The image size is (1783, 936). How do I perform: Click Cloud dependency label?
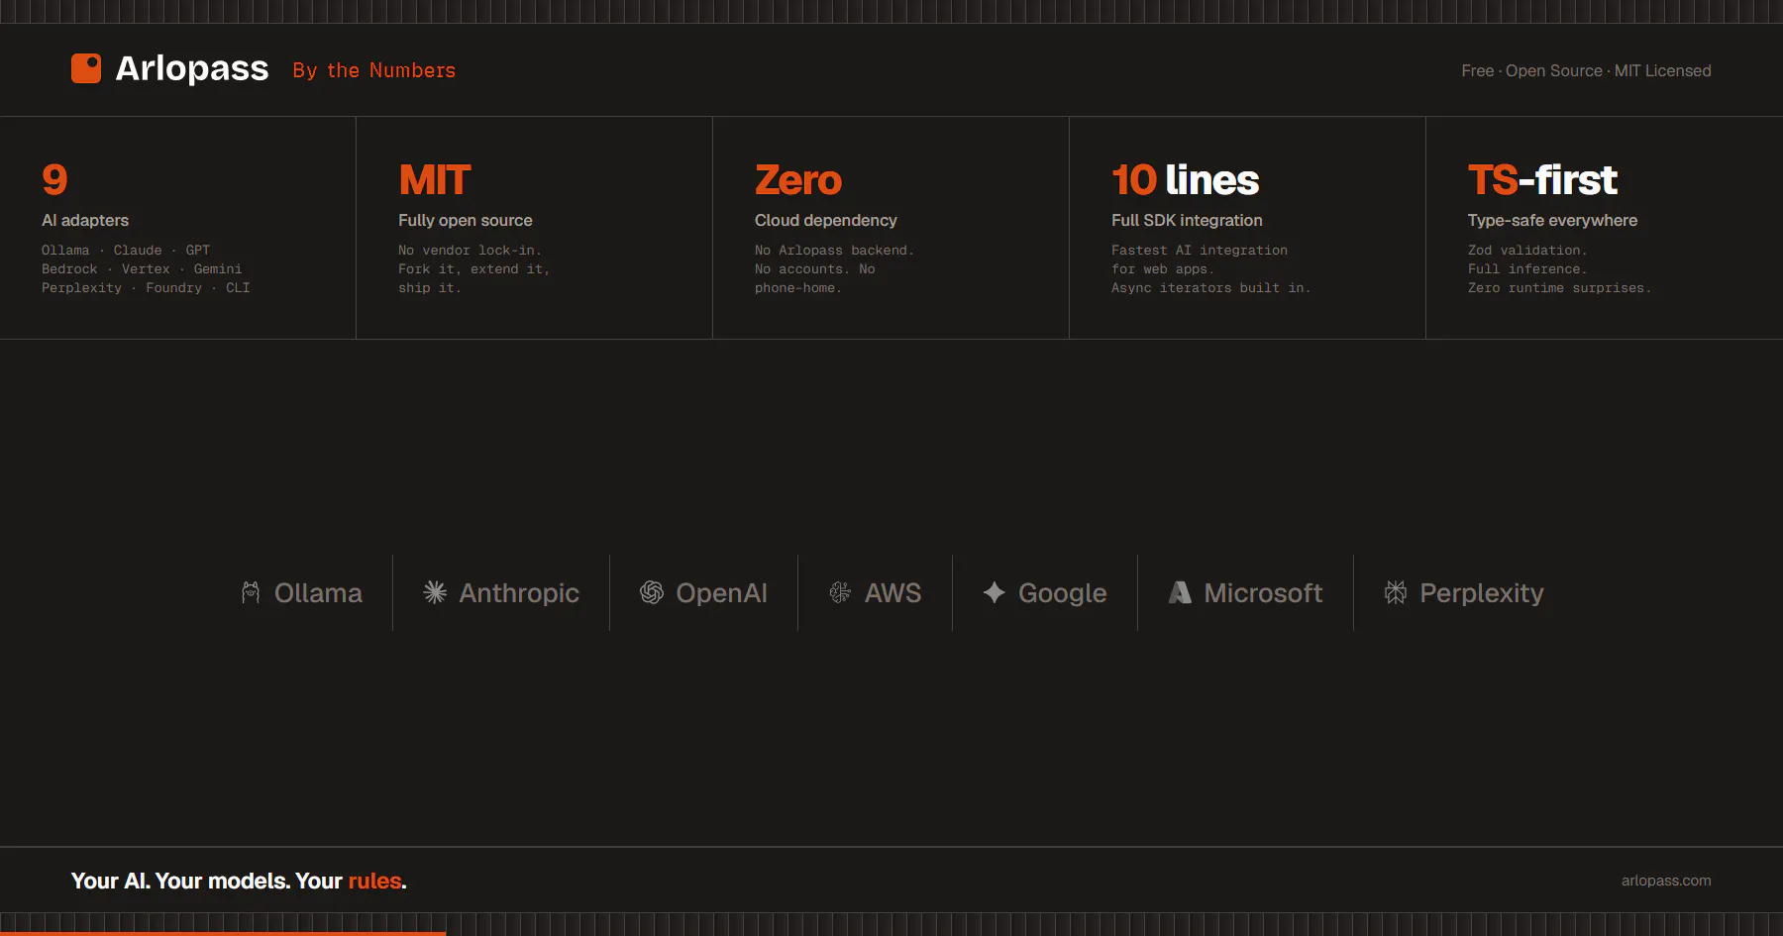click(826, 220)
